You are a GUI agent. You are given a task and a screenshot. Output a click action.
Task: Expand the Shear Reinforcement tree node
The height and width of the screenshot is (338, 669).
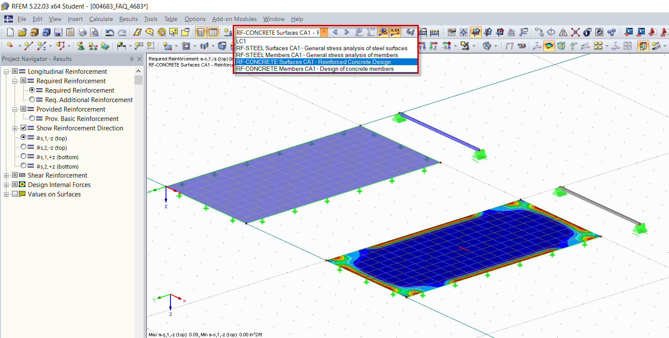pyautogui.click(x=6, y=175)
